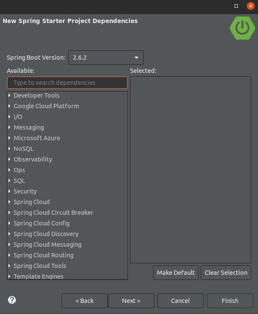Cancel the new project wizard
This screenshot has height=314, width=258.
(180, 301)
